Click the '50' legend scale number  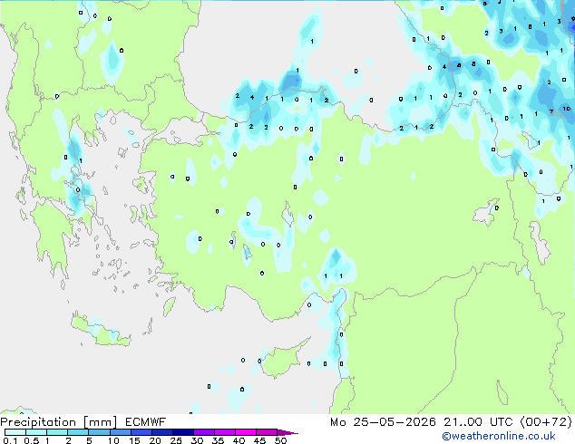[x=280, y=440]
